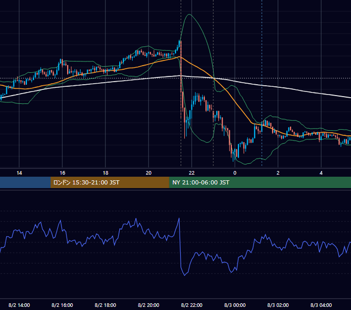Click the 8/2 18:00 label on oscillator axis
The width and height of the screenshot is (351, 310).
point(105,305)
